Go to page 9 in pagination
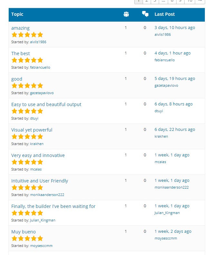219x255 pixels. (180, 1)
